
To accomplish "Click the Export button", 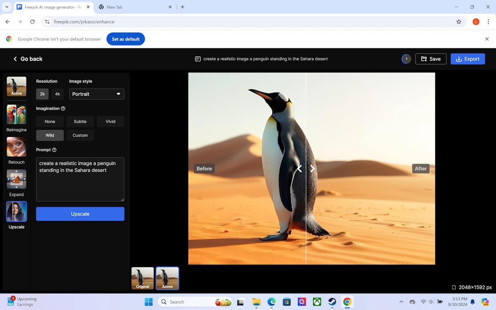I will pos(467,59).
